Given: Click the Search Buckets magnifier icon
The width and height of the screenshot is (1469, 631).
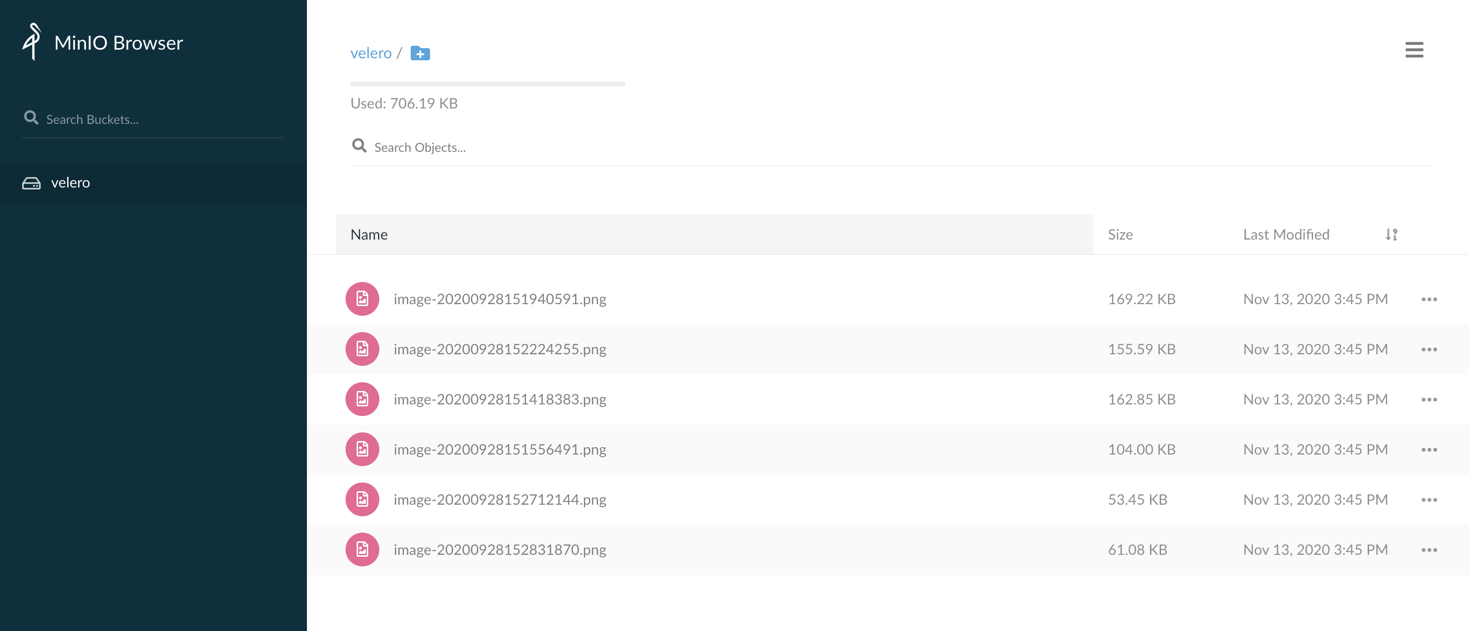Looking at the screenshot, I should point(31,118).
